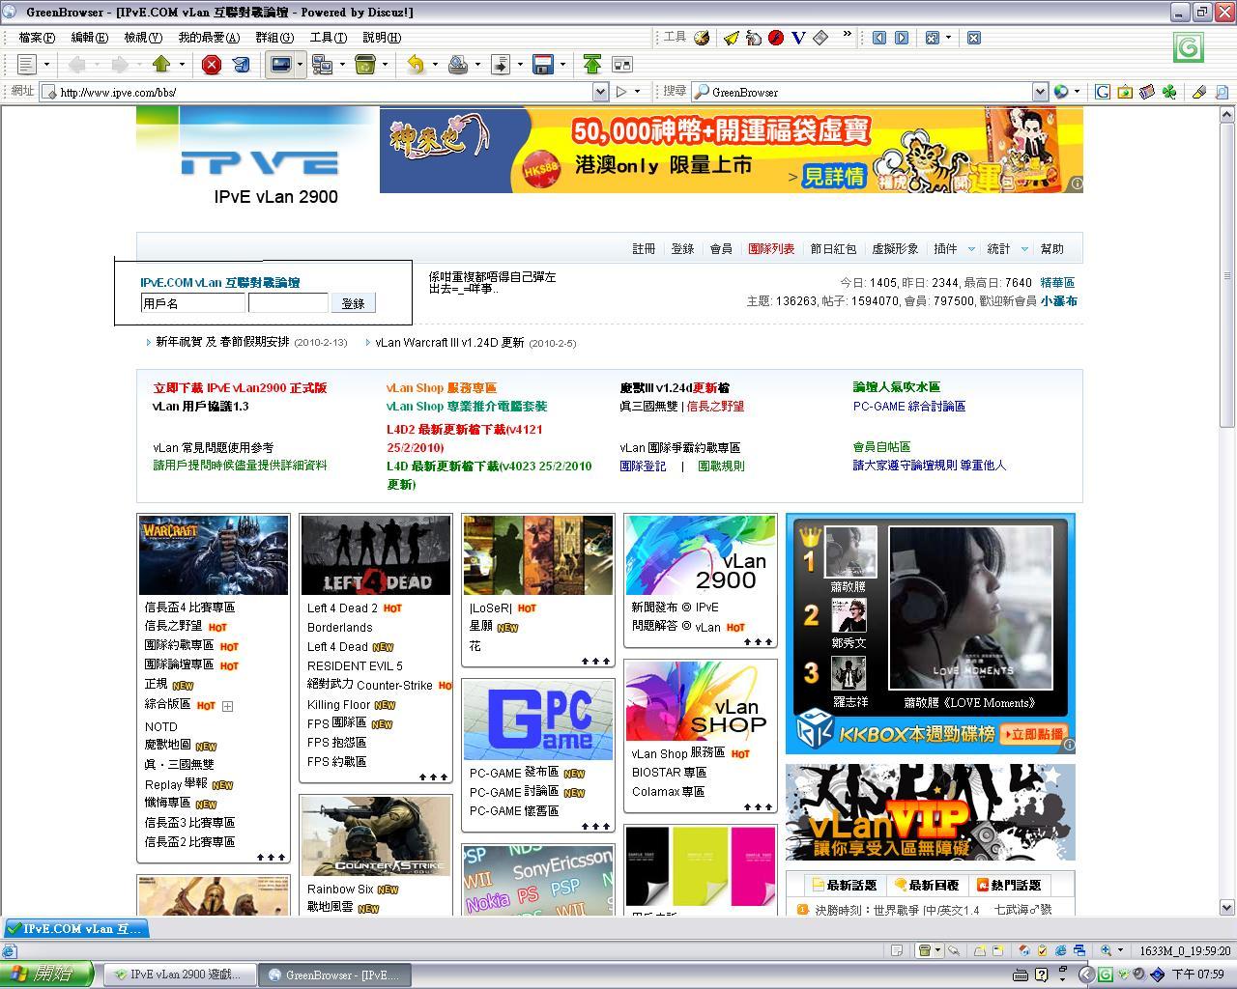The height and width of the screenshot is (989, 1237).
Task: Click the red Stop loading icon
Action: 211,65
